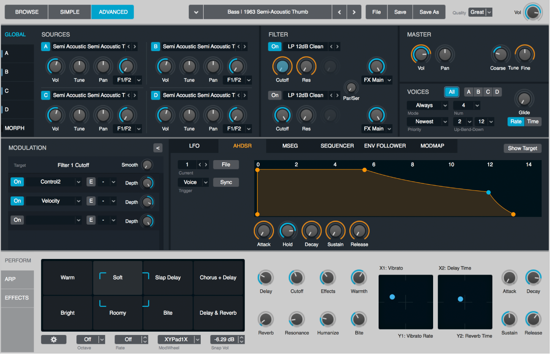Click the puck on the X1 Vibrato XY pad

click(392, 297)
